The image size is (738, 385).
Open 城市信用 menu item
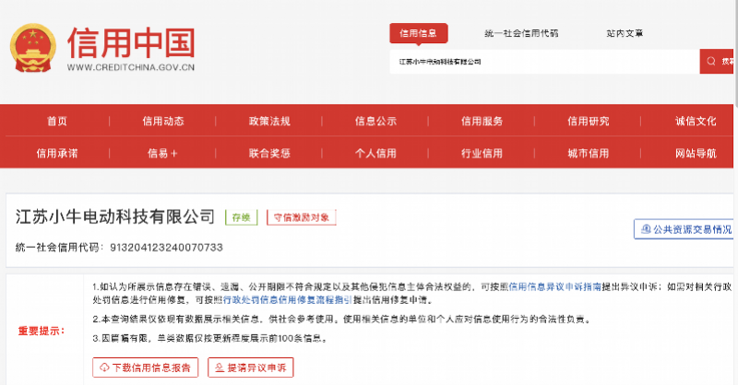tap(589, 153)
